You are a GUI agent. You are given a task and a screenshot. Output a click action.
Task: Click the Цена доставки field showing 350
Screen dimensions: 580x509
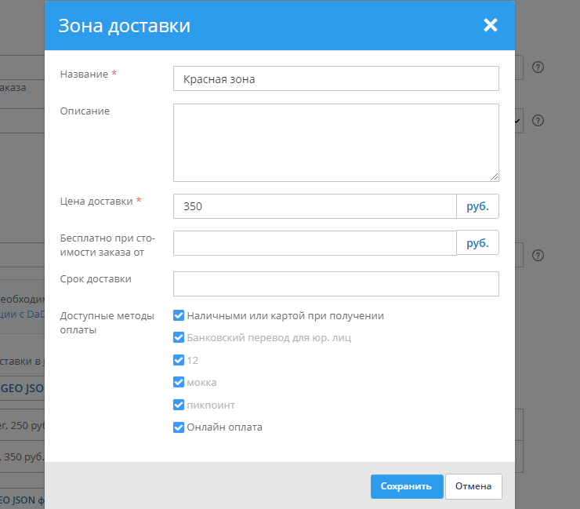tap(314, 206)
